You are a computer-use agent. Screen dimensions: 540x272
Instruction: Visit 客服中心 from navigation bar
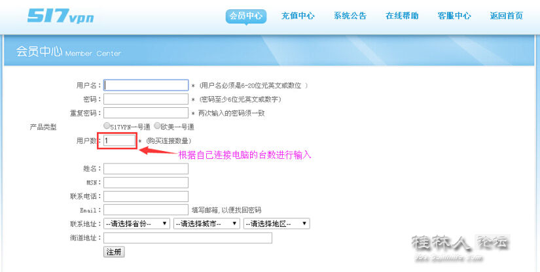click(454, 16)
